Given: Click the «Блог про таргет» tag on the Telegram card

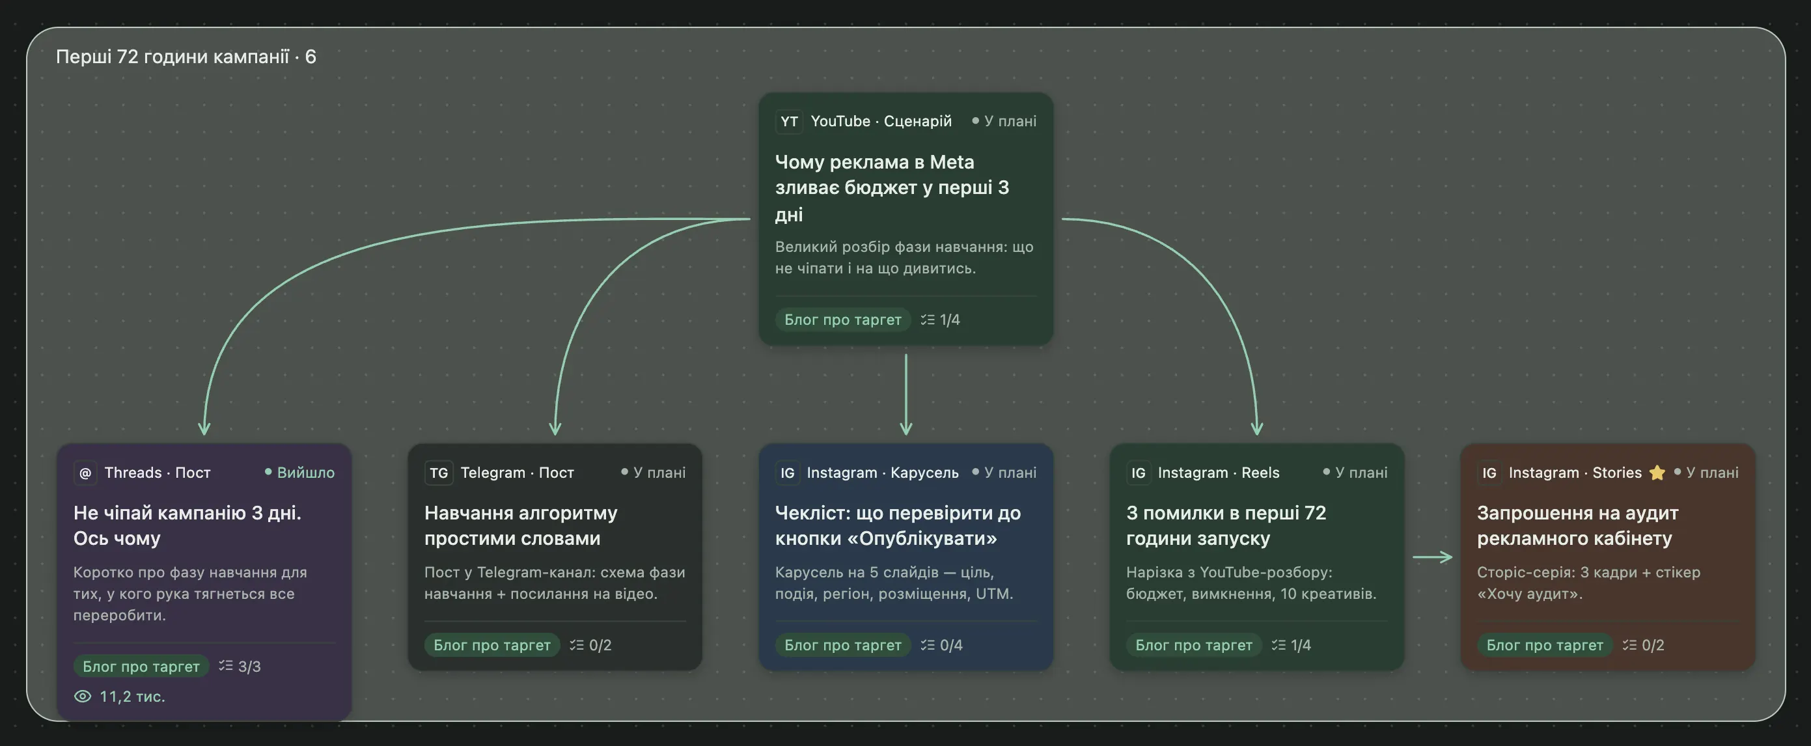Looking at the screenshot, I should (492, 644).
